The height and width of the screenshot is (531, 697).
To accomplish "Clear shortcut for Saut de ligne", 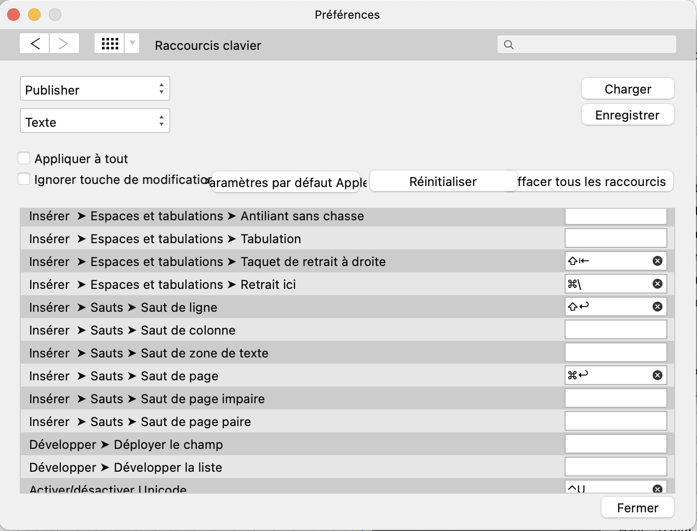I will [x=658, y=307].
